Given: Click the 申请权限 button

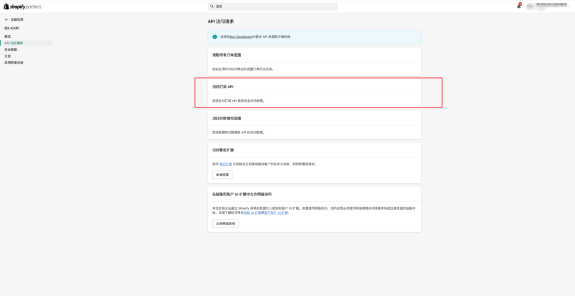Looking at the screenshot, I should [222, 175].
